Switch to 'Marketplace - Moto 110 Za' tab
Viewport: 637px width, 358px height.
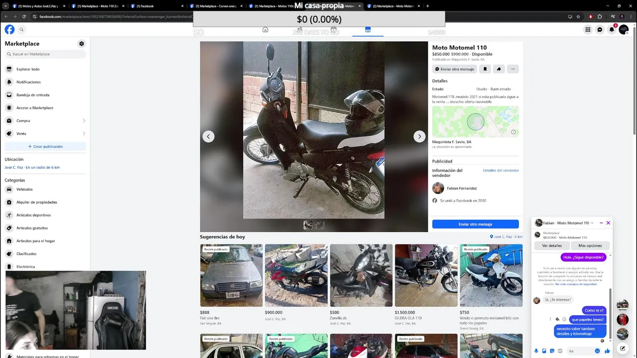pyautogui.click(x=98, y=6)
